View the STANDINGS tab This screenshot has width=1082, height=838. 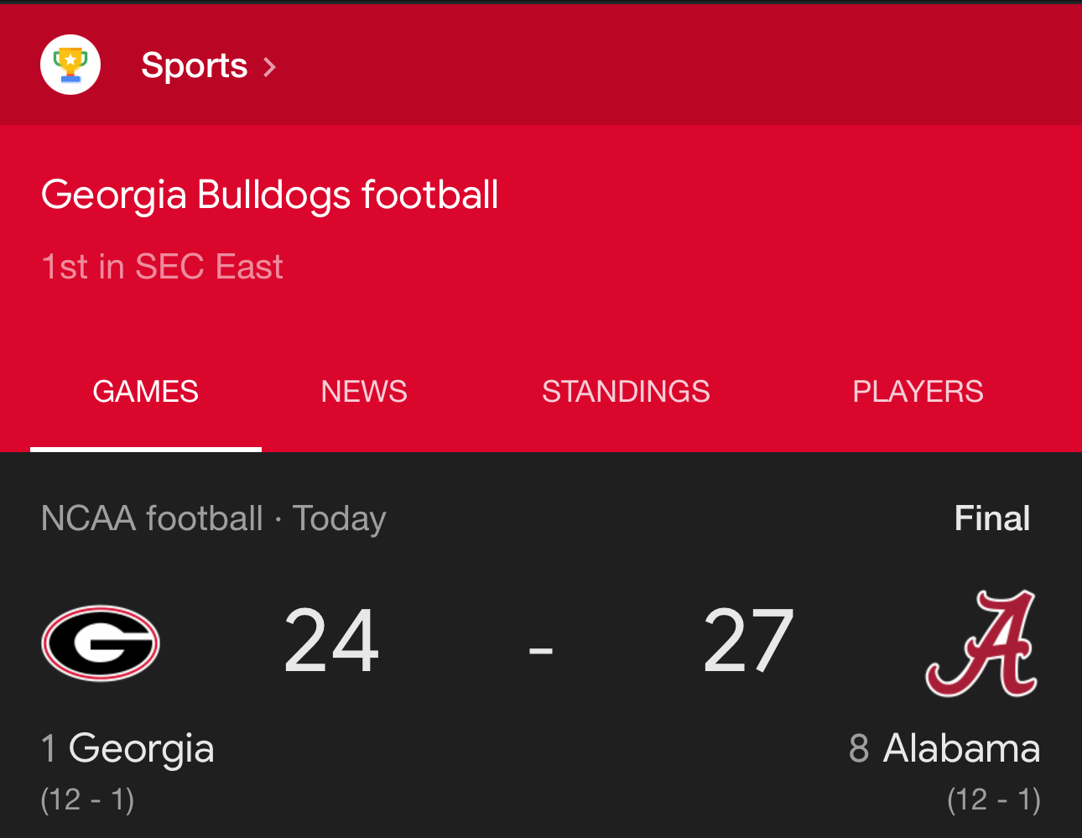626,392
